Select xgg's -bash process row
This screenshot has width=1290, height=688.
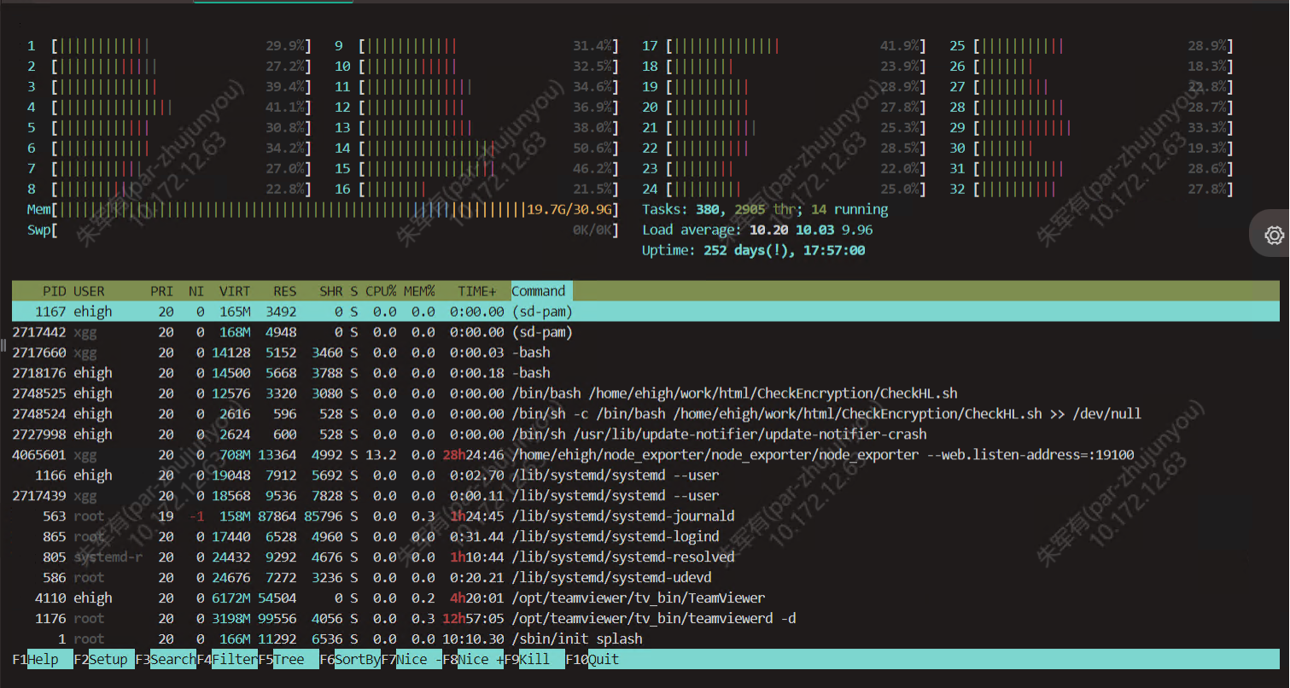point(645,353)
